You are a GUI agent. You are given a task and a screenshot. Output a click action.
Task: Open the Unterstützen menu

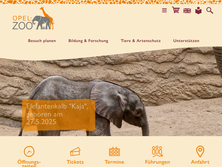tap(186, 41)
